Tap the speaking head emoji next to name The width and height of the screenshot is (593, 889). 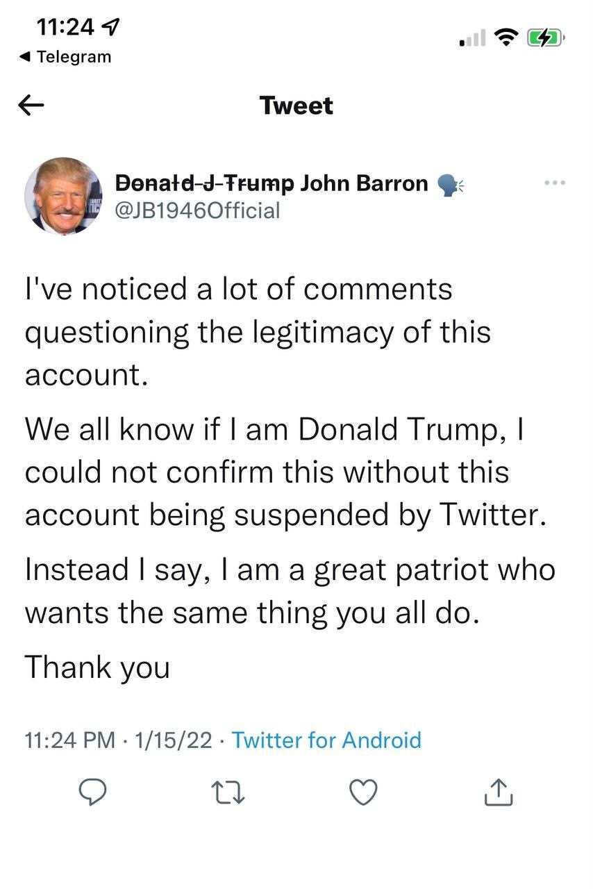pos(451,184)
